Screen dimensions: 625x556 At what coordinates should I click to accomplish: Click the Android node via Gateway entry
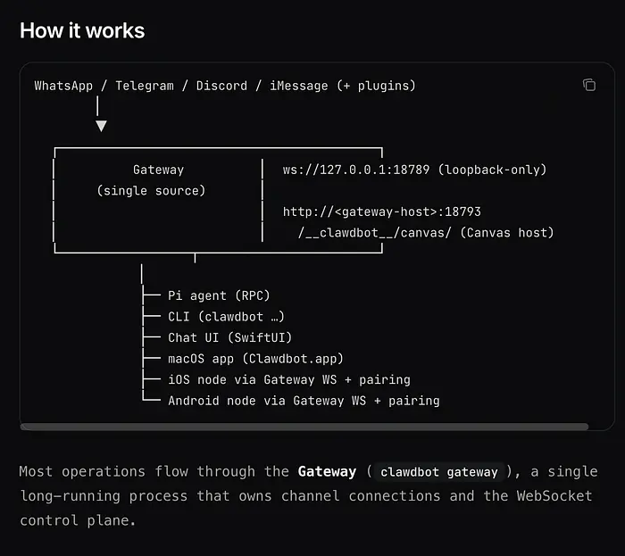point(304,401)
